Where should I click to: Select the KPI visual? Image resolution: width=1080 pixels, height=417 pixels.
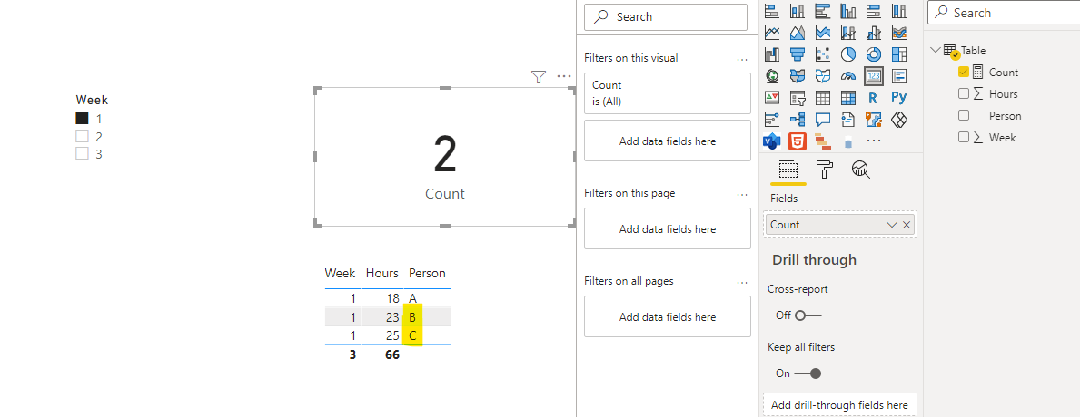[x=771, y=98]
